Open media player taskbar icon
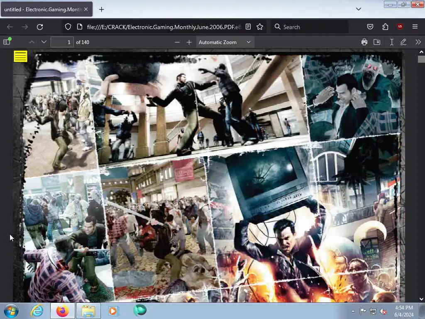Viewport: 425px width, 319px height. 113,311
